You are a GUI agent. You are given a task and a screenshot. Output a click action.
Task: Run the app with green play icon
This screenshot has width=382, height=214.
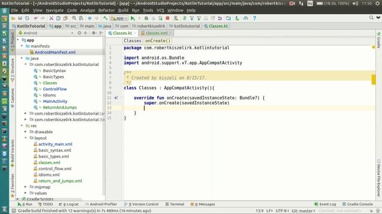coord(133,18)
